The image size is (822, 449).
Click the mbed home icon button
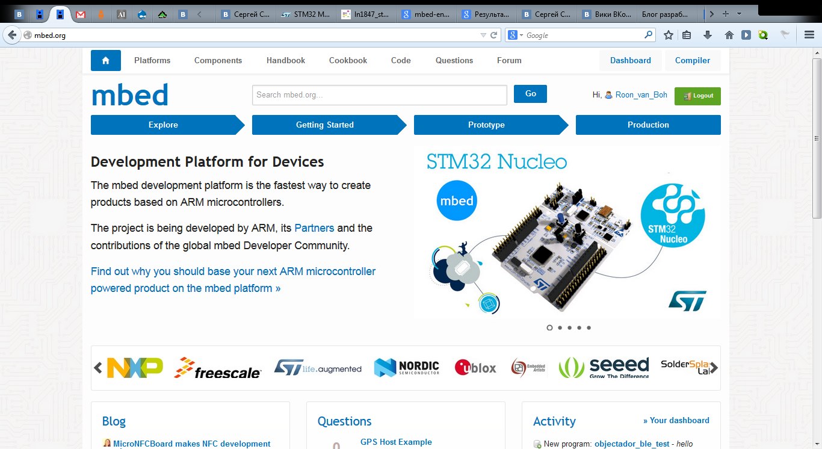tap(106, 60)
